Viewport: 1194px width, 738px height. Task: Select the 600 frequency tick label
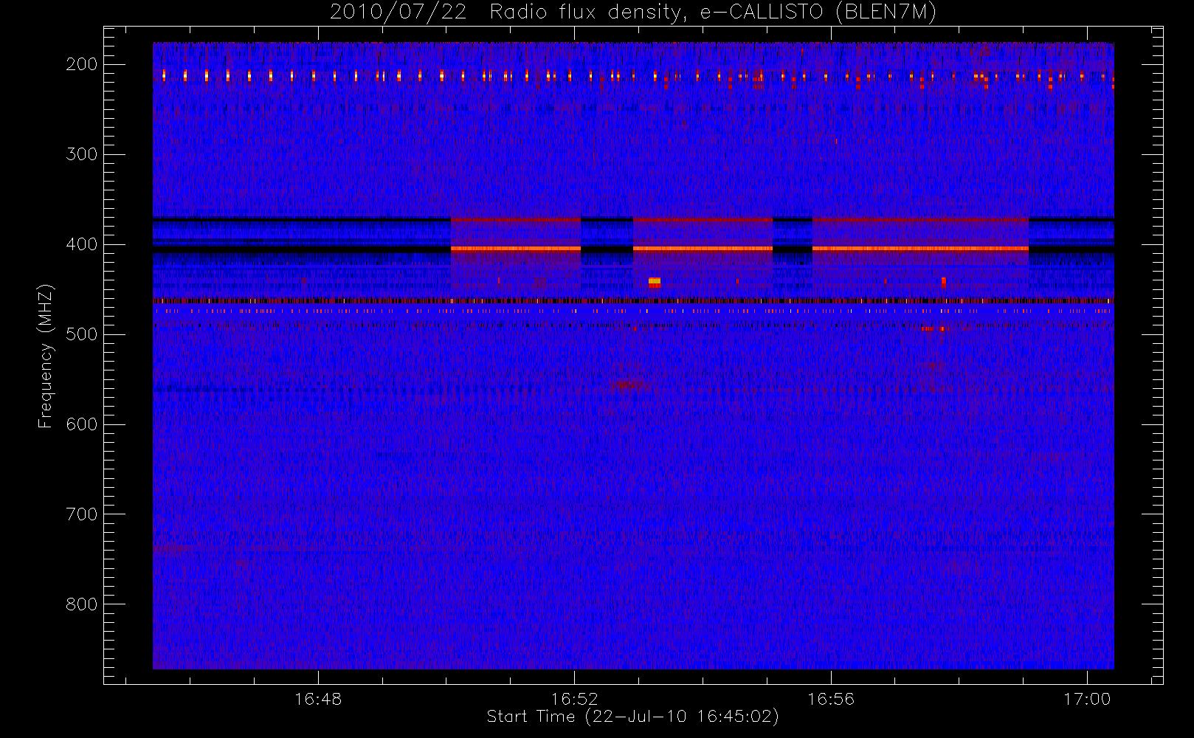(82, 424)
